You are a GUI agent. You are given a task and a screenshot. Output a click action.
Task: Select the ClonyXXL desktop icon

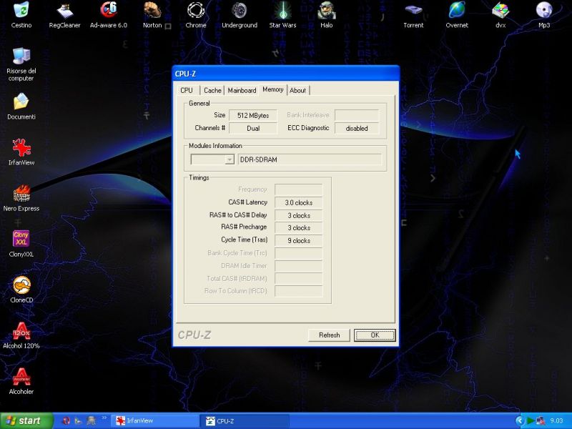(x=21, y=244)
